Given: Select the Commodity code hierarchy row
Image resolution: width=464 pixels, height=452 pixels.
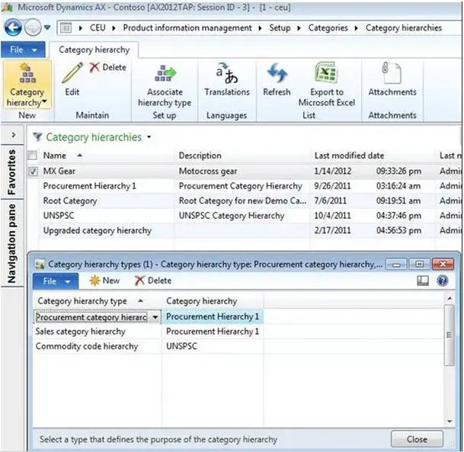Looking at the screenshot, I should (238, 346).
